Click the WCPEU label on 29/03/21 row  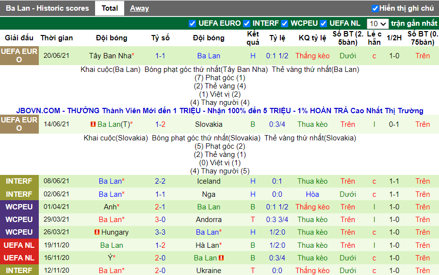point(19,220)
